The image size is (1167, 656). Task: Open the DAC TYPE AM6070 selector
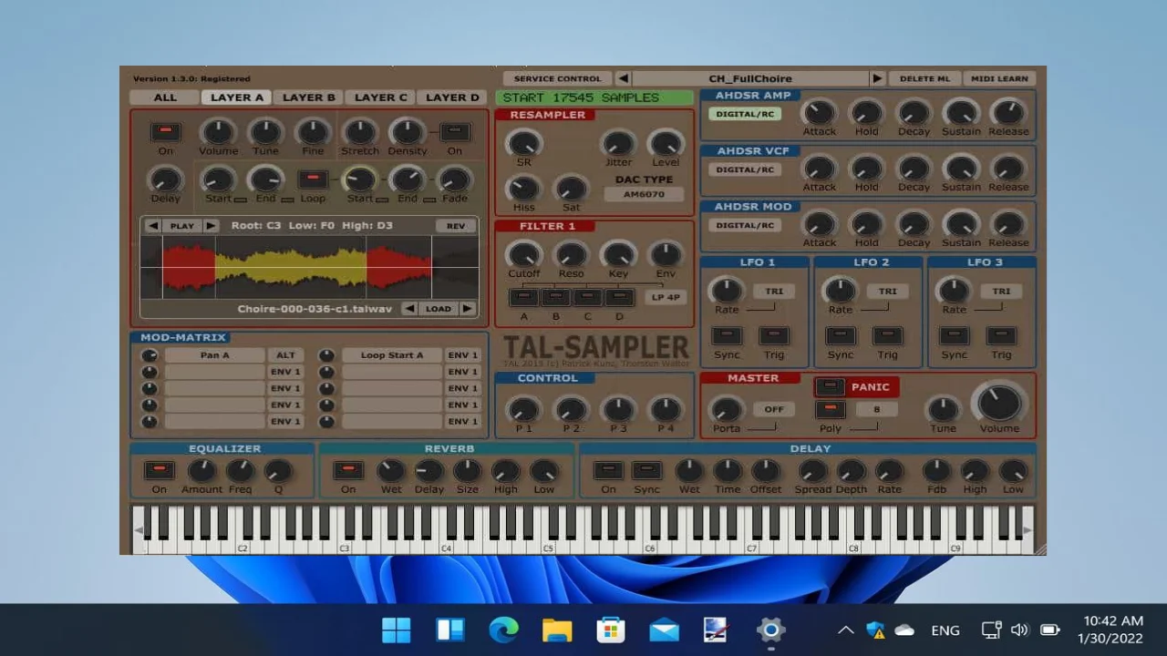pos(644,194)
